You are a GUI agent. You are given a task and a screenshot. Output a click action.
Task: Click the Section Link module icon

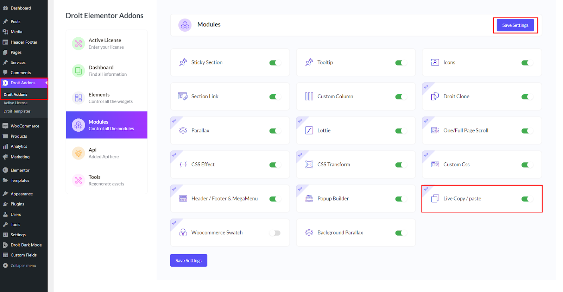click(183, 97)
